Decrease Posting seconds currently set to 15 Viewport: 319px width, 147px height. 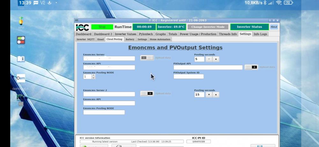coord(209,94)
